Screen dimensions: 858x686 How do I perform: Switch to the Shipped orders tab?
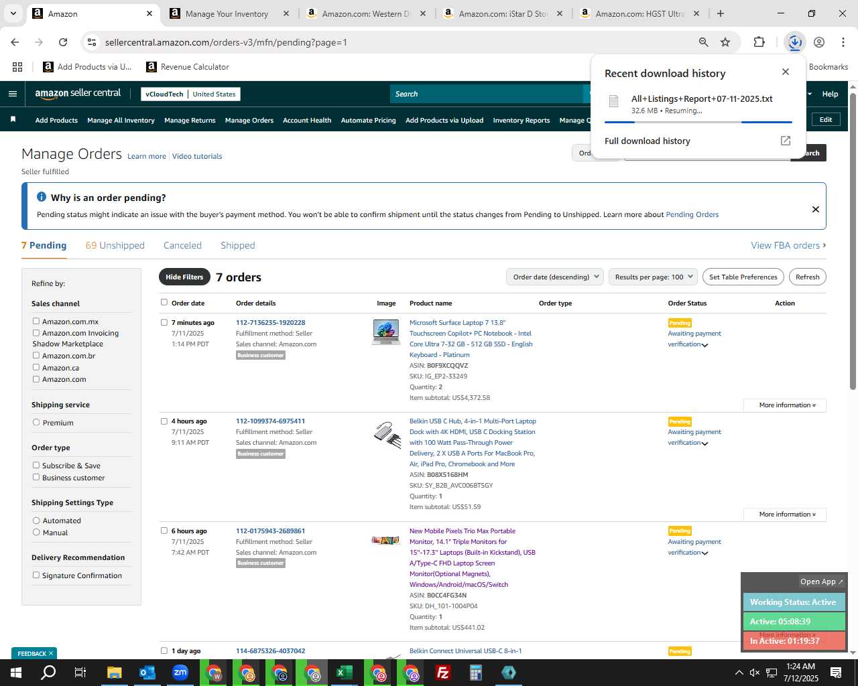click(x=238, y=245)
